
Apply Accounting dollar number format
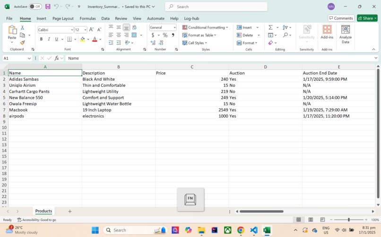tap(153, 35)
